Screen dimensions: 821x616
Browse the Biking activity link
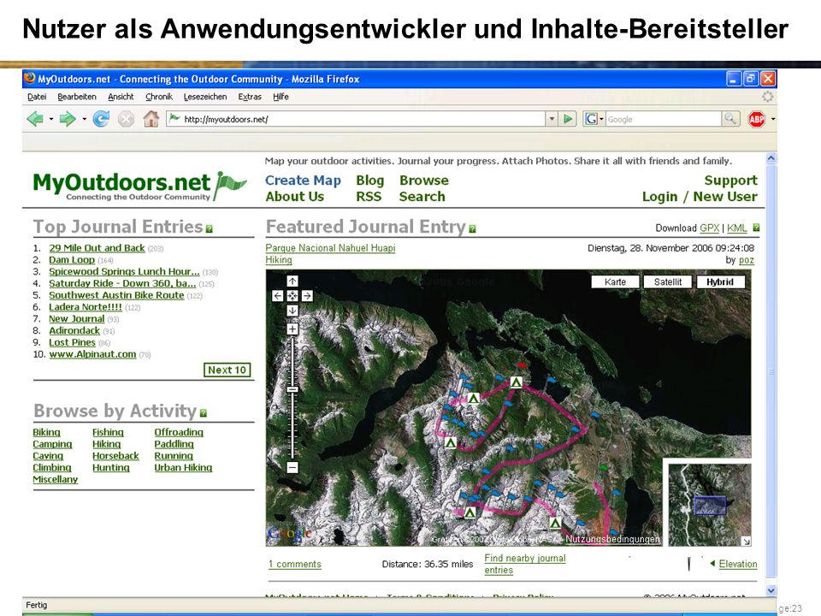[x=46, y=432]
